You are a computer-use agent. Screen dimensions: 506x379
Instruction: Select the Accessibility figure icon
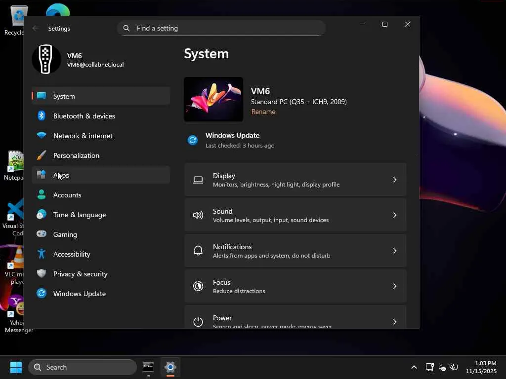click(42, 254)
